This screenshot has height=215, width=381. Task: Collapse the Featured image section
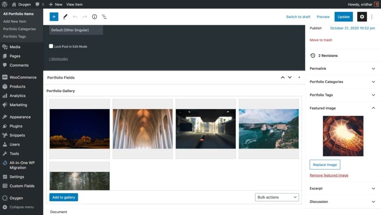coord(342,108)
